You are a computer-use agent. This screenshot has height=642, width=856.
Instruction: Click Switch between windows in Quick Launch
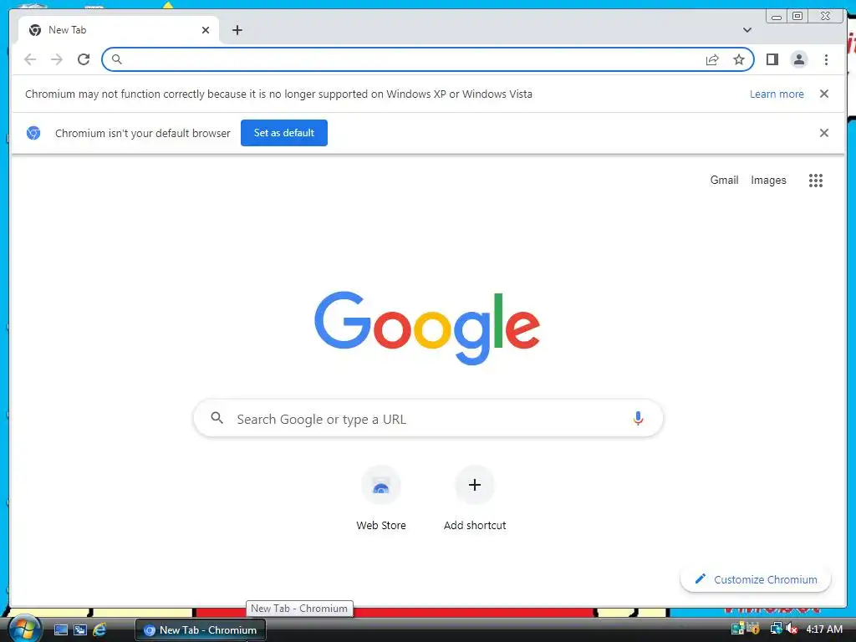80,630
